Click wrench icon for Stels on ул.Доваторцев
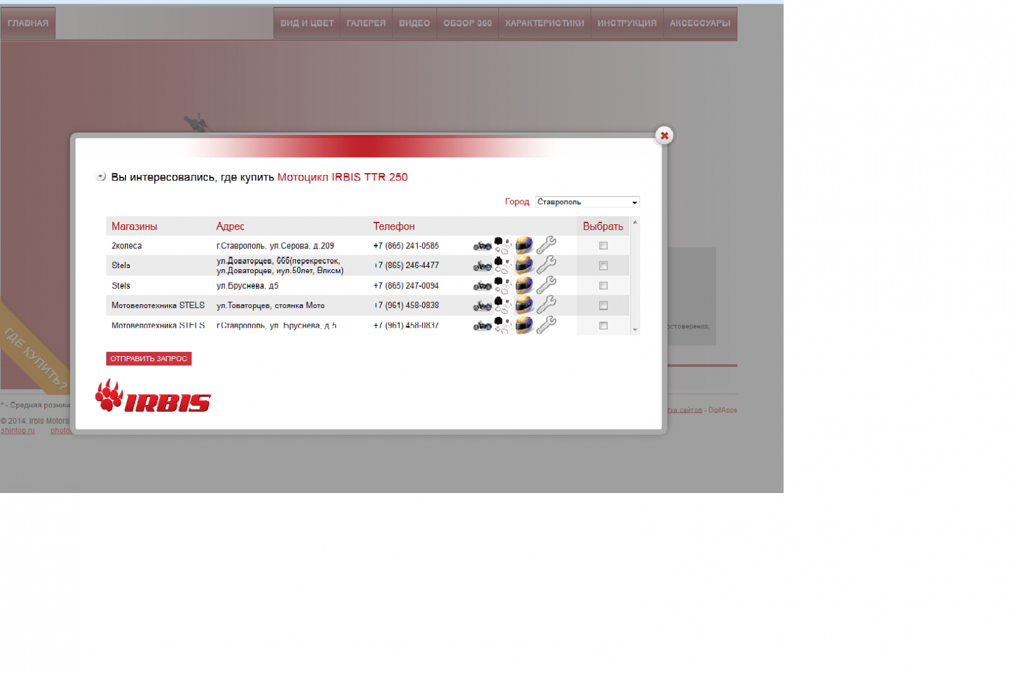 546,266
